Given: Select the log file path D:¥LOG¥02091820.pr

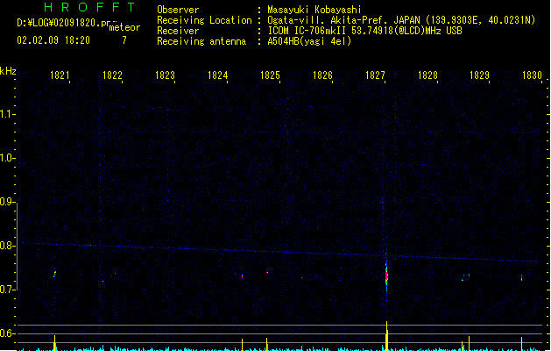Looking at the screenshot, I should click(x=64, y=23).
